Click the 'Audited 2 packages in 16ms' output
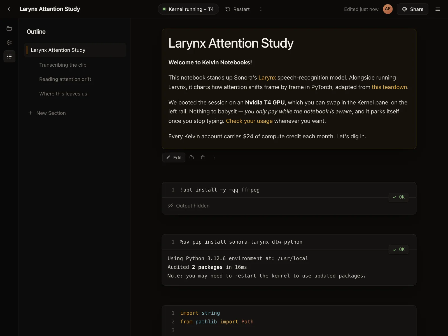 [207, 267]
